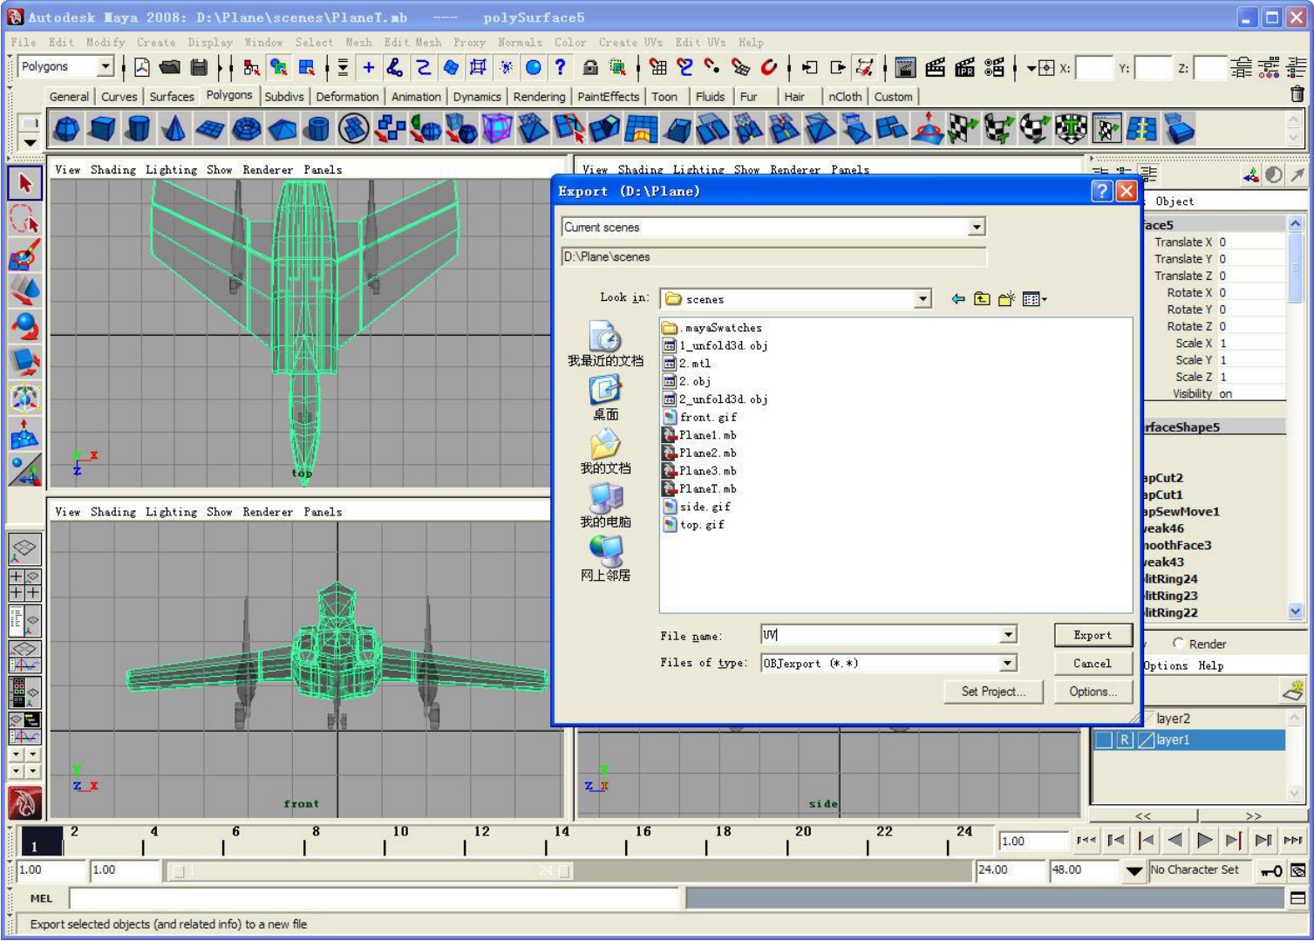Click the New scene icon in status line
The width and height of the screenshot is (1314, 941).
tap(142, 67)
